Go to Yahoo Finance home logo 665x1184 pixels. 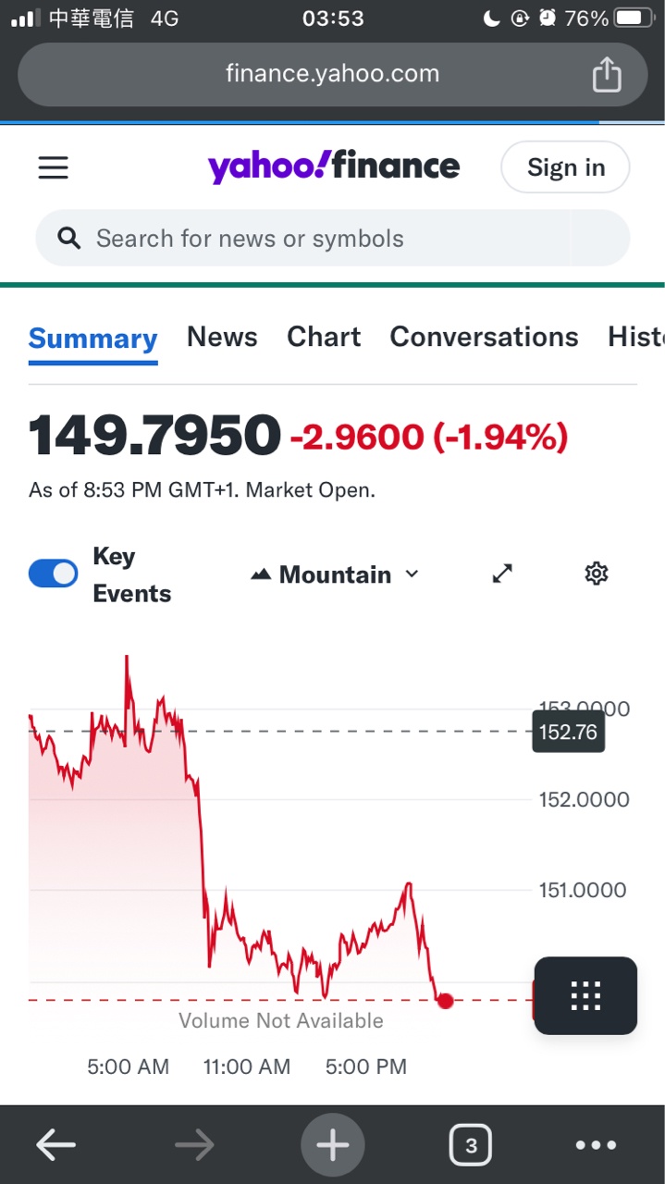[x=333, y=166]
